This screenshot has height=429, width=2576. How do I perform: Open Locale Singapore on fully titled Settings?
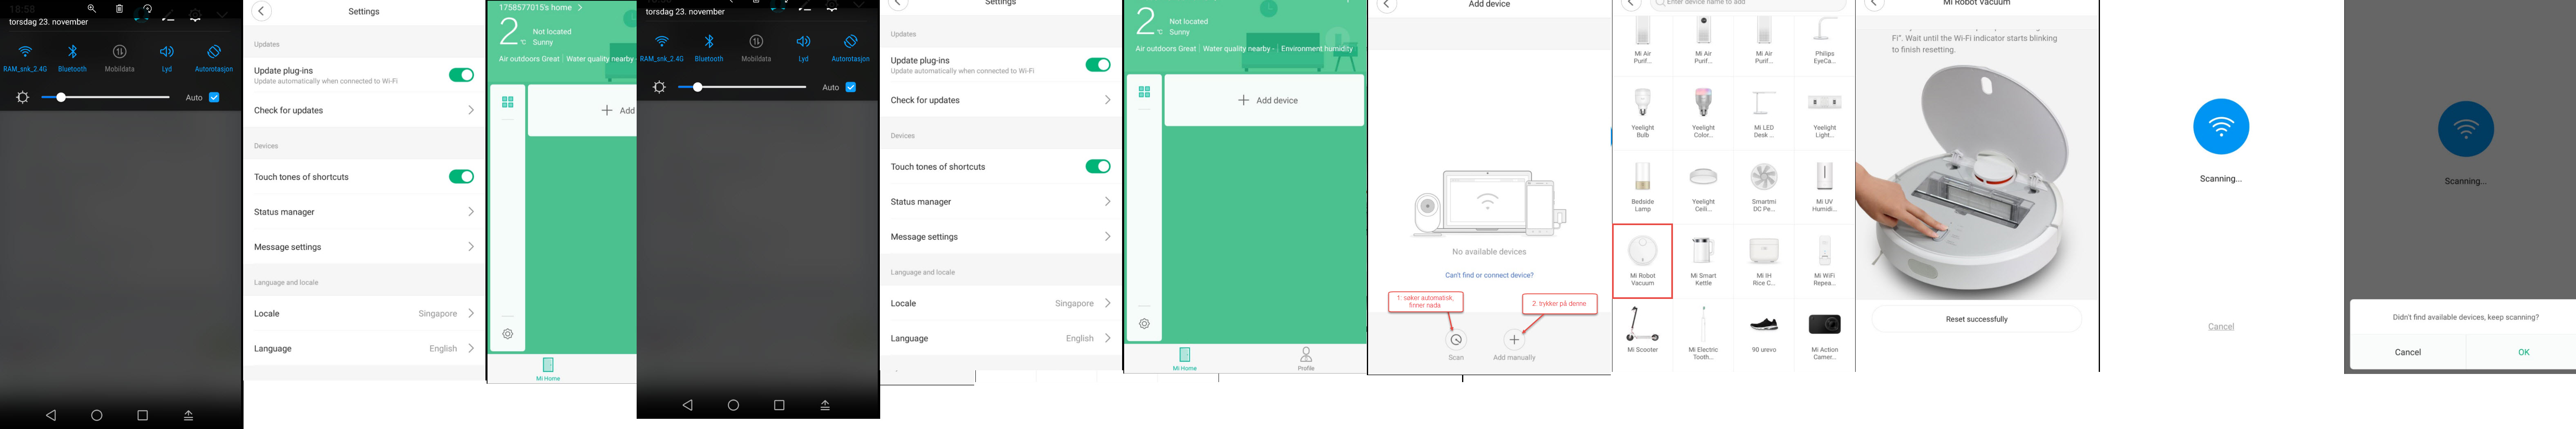click(364, 313)
